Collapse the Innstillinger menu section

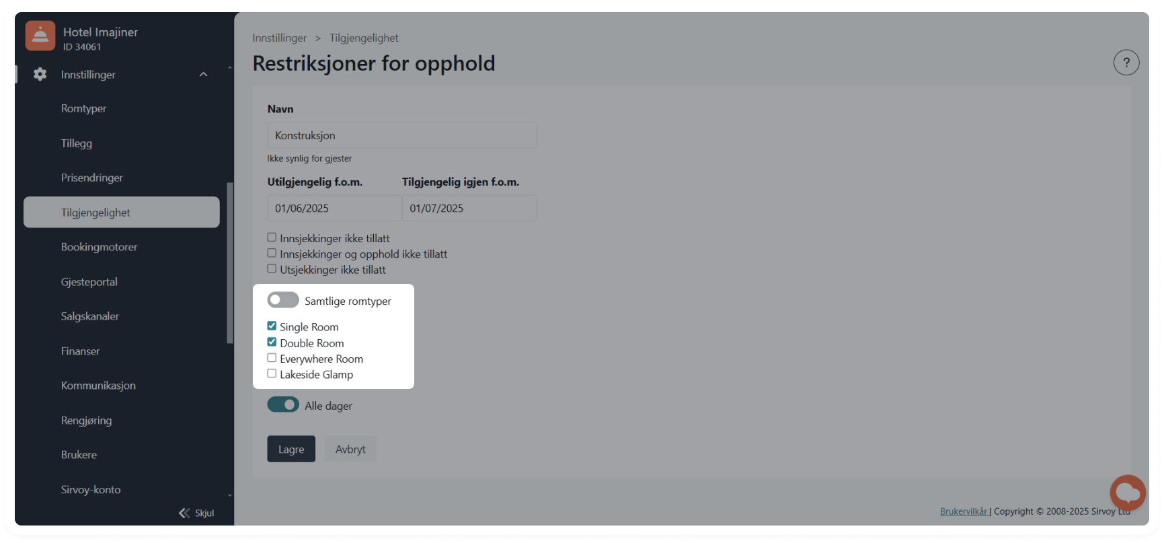[x=203, y=75]
